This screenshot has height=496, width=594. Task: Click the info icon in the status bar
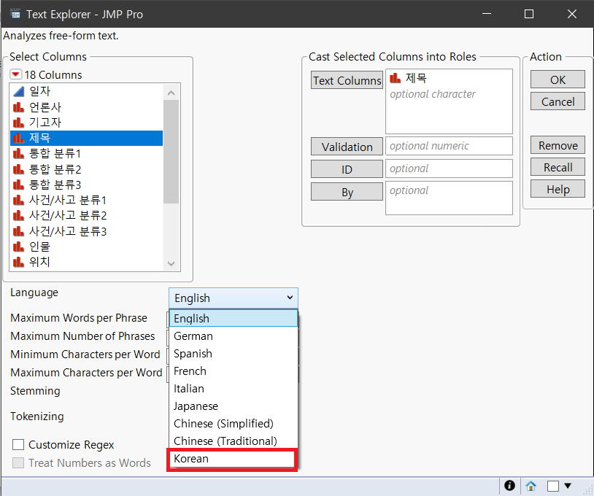(510, 485)
